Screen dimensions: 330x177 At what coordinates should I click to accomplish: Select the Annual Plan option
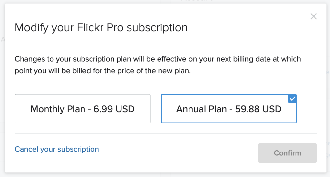coord(228,109)
